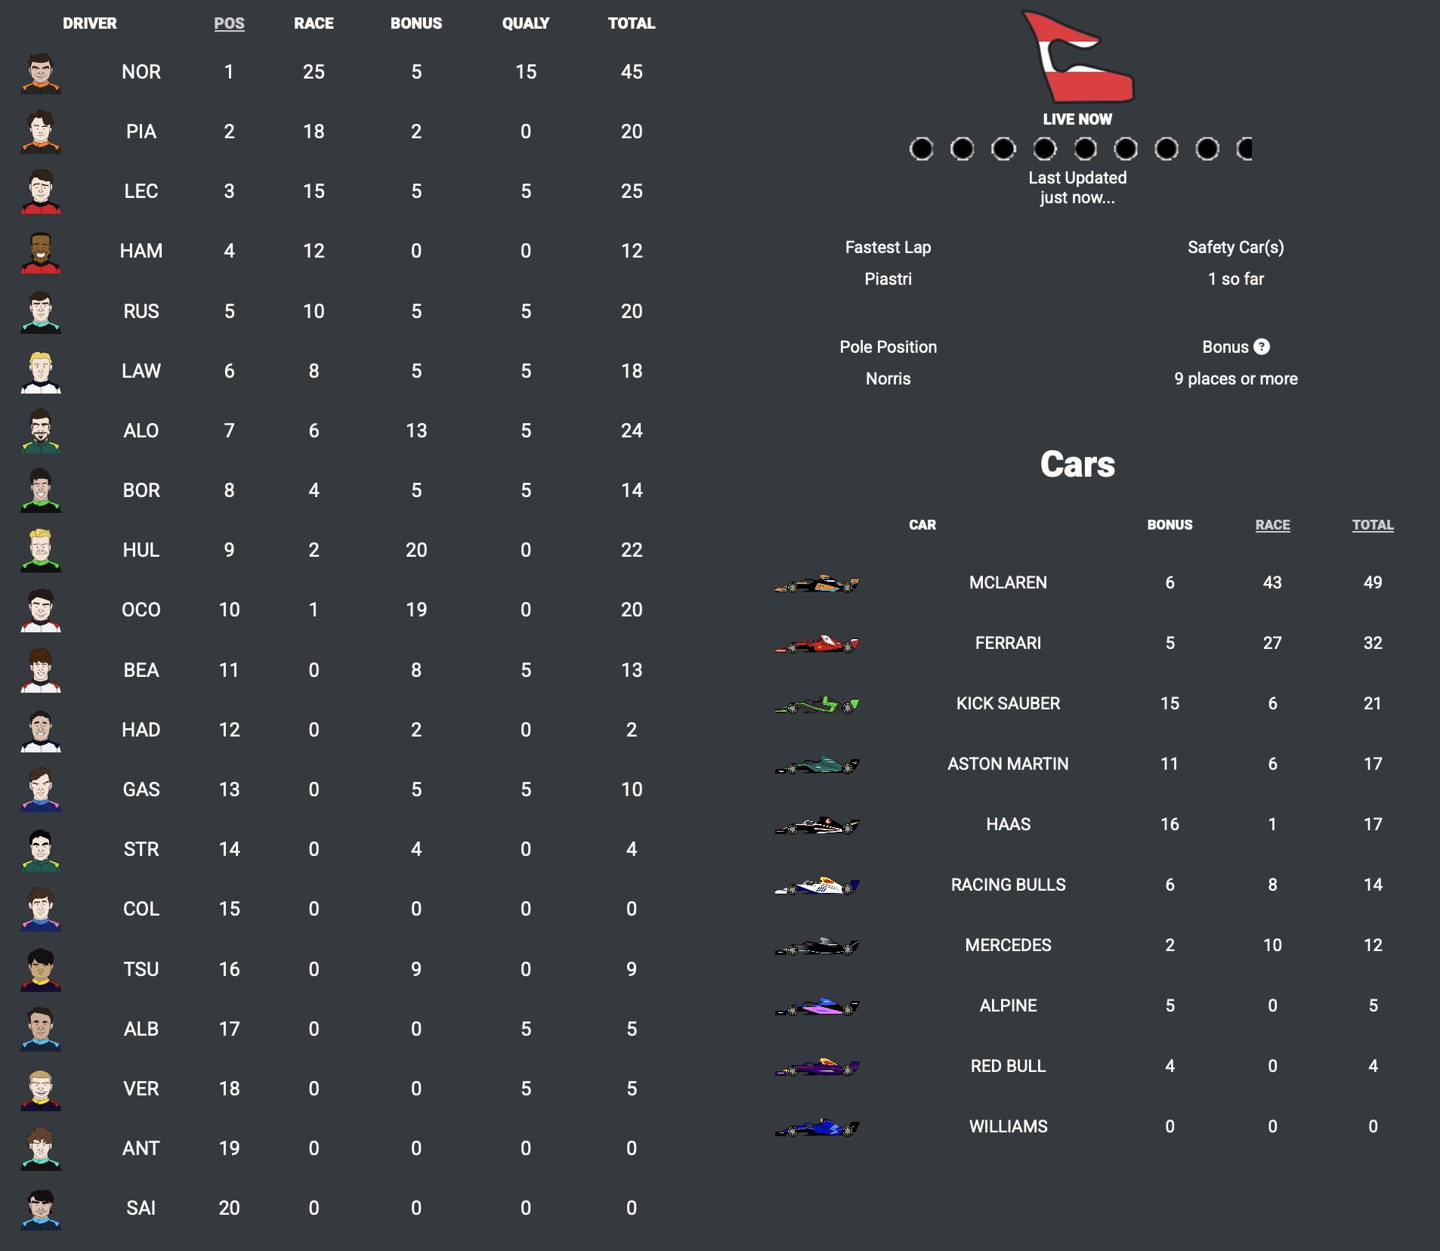Click the VER driver avatar

coord(41,1090)
